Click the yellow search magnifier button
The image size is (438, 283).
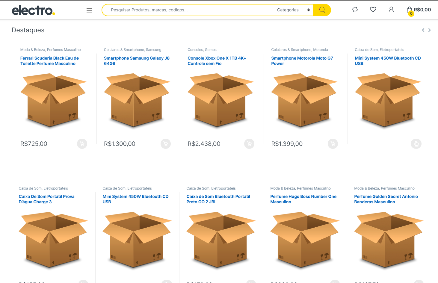click(x=322, y=10)
